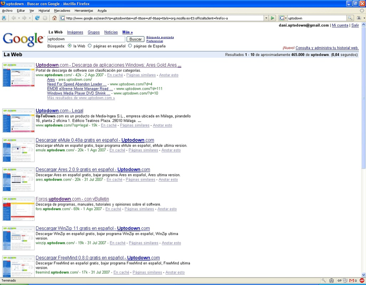Go forward with the Forward arrow

tap(24, 18)
